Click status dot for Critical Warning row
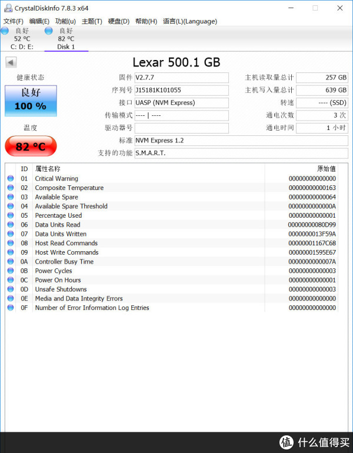 pos(11,178)
